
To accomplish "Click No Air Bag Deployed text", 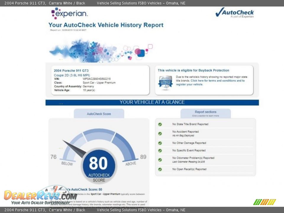I will tap(183, 135).
